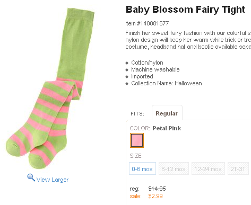The image size is (251, 205).
Task: Select the Petal Pink color swatch
Action: click(137, 140)
